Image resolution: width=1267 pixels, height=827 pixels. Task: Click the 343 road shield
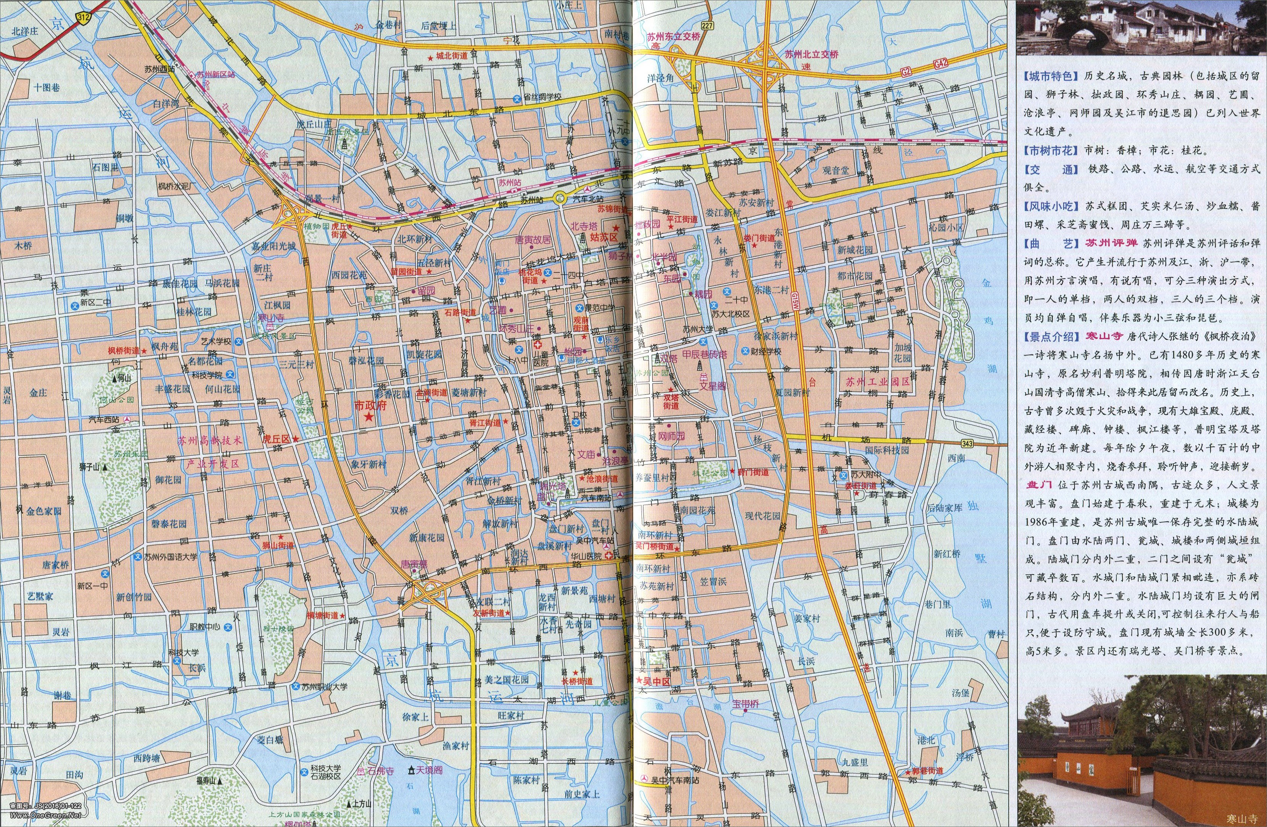coord(967,443)
